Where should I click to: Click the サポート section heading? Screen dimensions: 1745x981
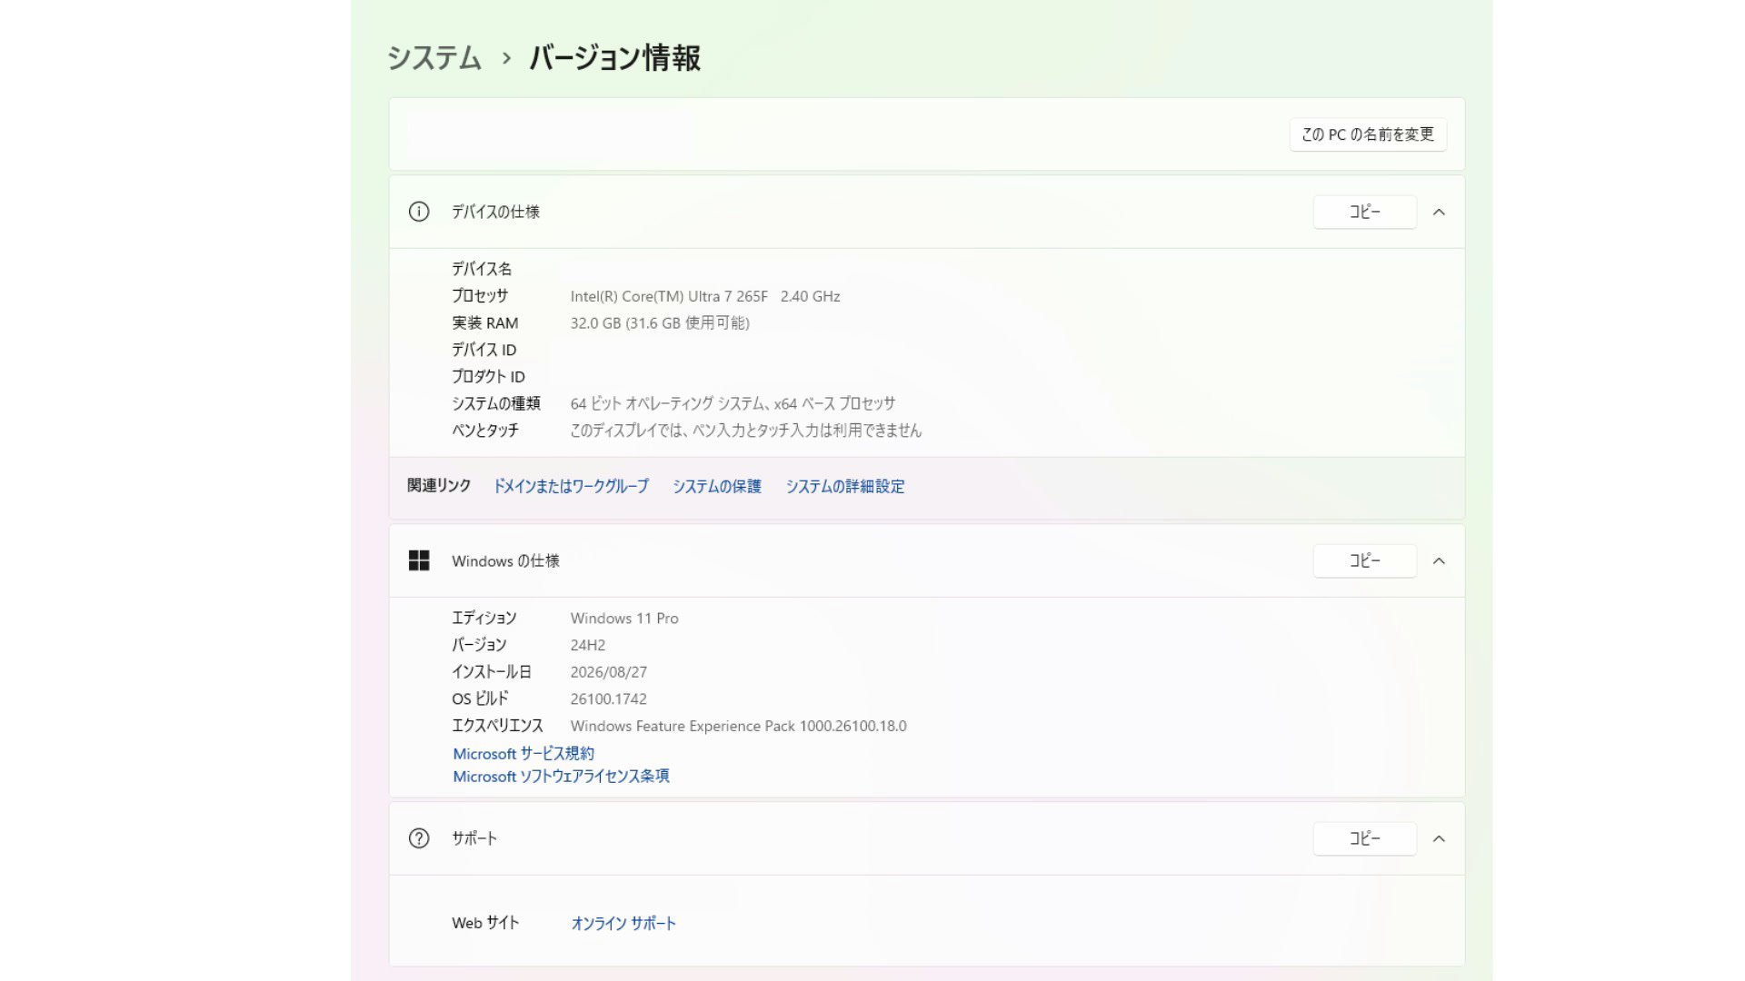click(474, 838)
